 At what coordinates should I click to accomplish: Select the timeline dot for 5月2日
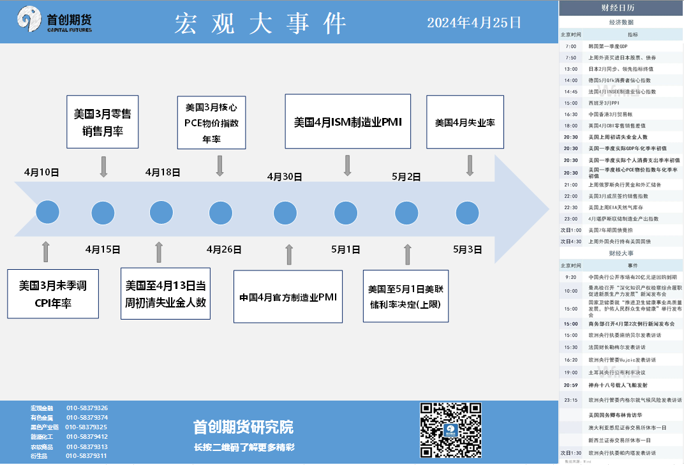pos(406,213)
